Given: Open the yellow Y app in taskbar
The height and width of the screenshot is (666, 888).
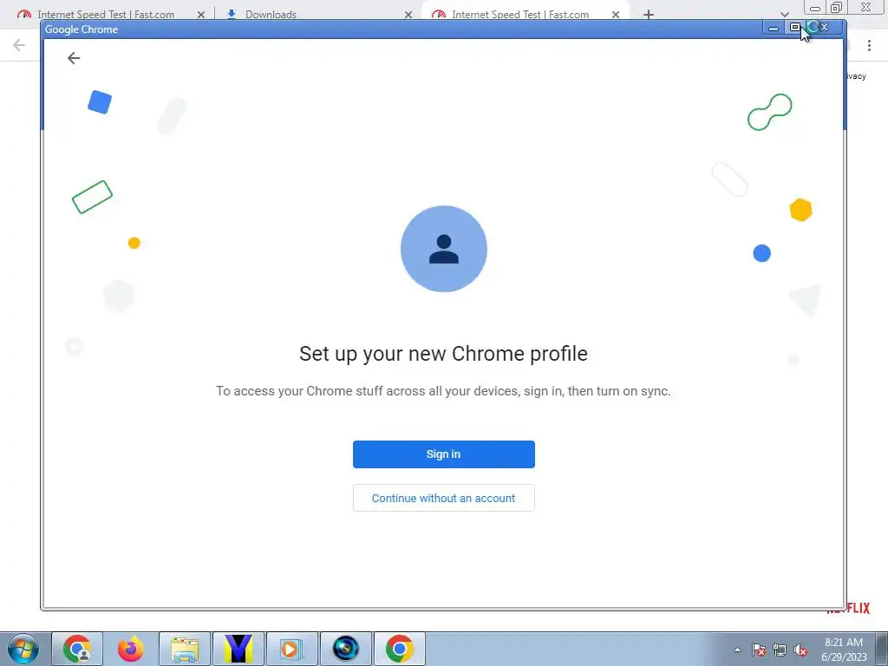Looking at the screenshot, I should (238, 649).
